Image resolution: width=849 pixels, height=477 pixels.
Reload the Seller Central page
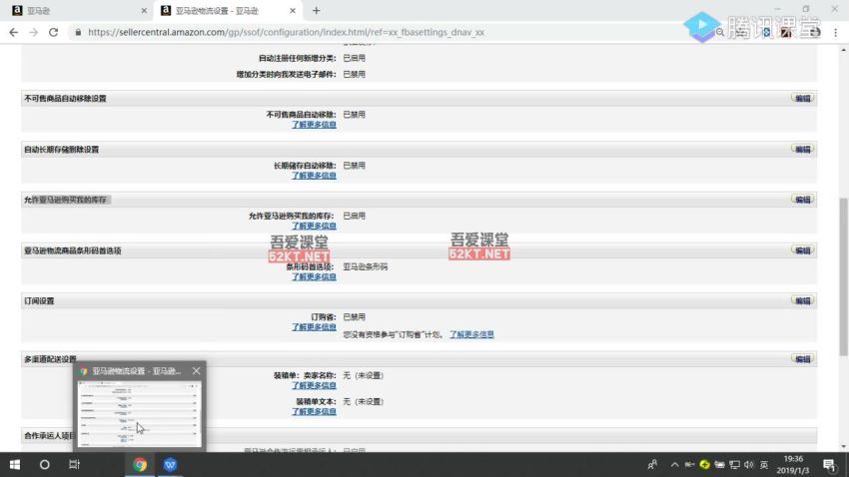(x=53, y=33)
